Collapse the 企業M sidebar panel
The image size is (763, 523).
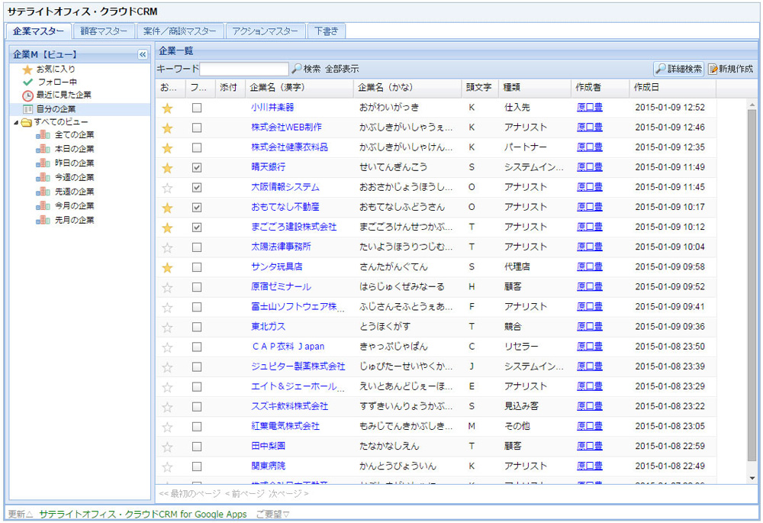point(142,54)
